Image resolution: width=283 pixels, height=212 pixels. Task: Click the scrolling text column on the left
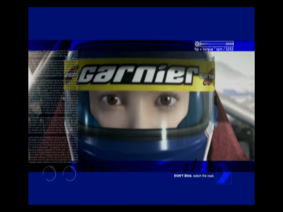click(x=53, y=107)
